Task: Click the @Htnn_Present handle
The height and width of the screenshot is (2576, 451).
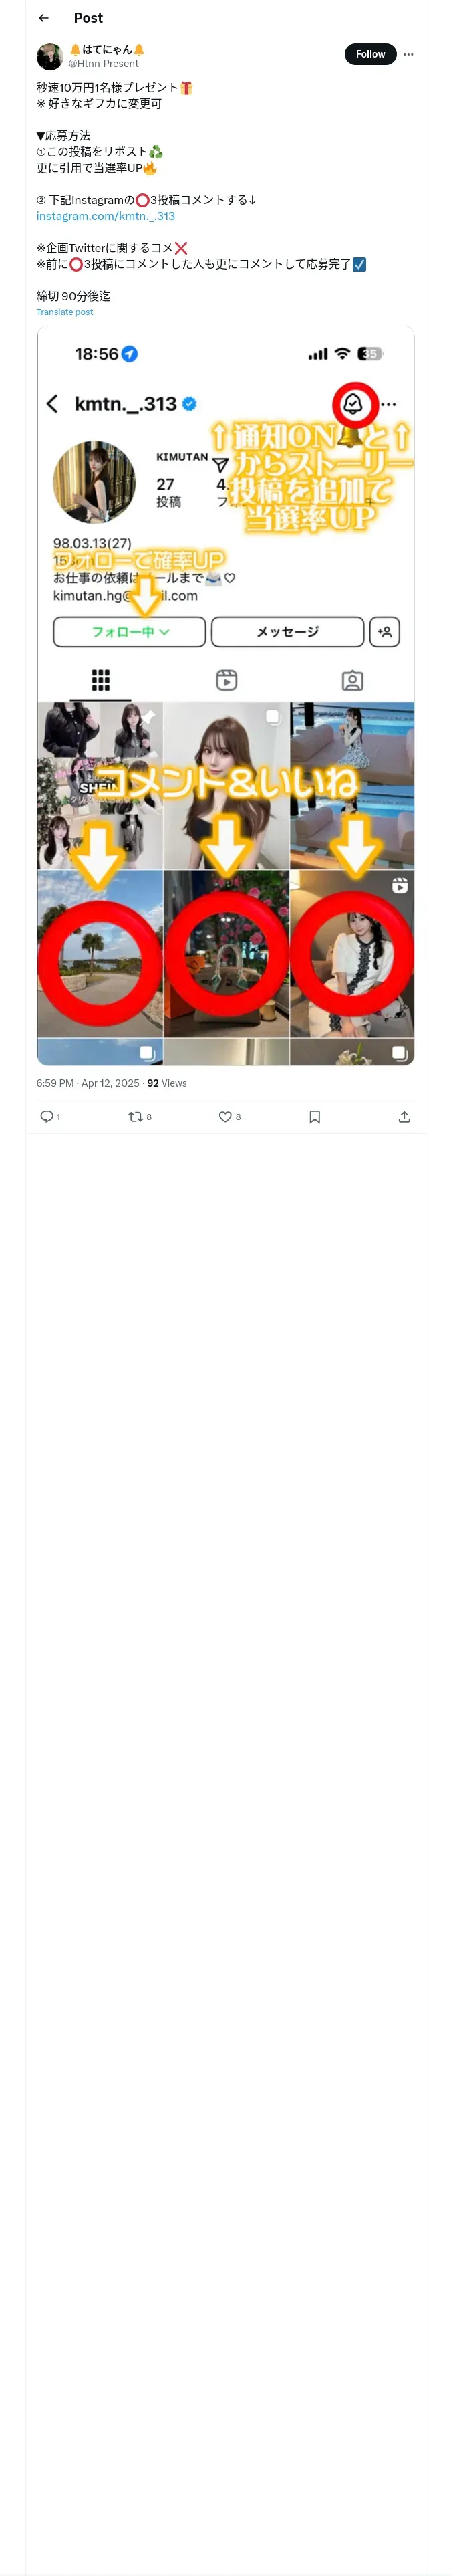Action: [x=103, y=64]
